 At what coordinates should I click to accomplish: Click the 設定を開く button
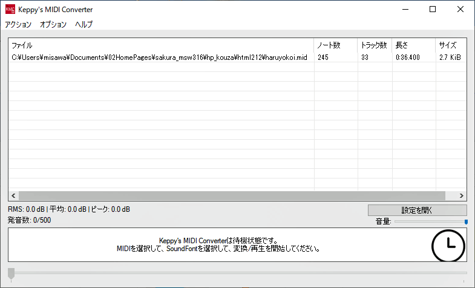pos(417,210)
